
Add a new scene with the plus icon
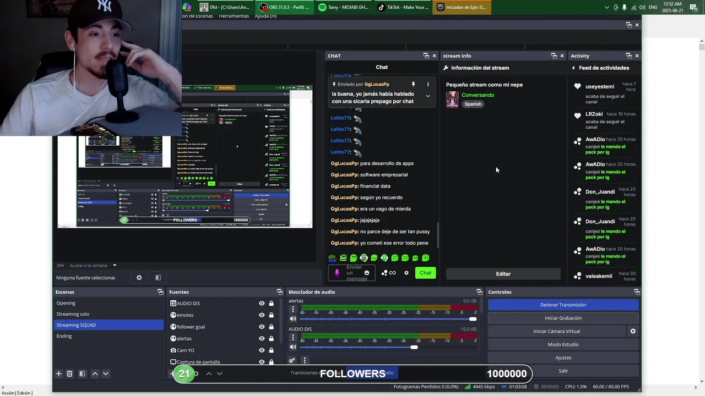tap(58, 373)
